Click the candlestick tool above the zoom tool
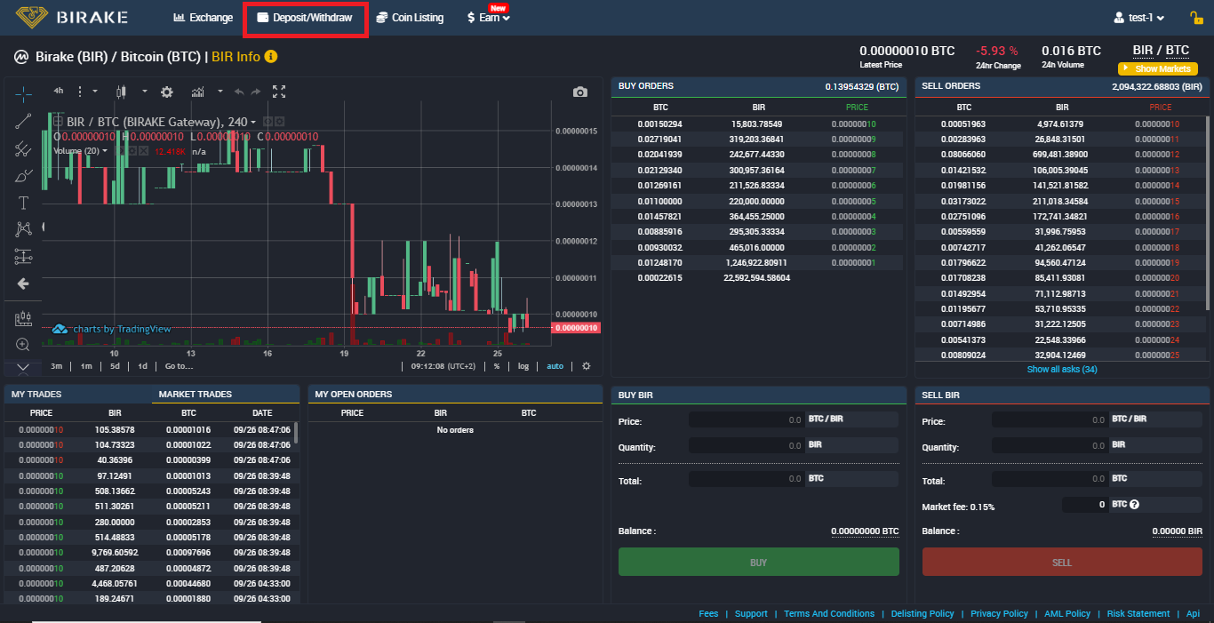Viewport: 1214px width, 623px height. click(24, 317)
